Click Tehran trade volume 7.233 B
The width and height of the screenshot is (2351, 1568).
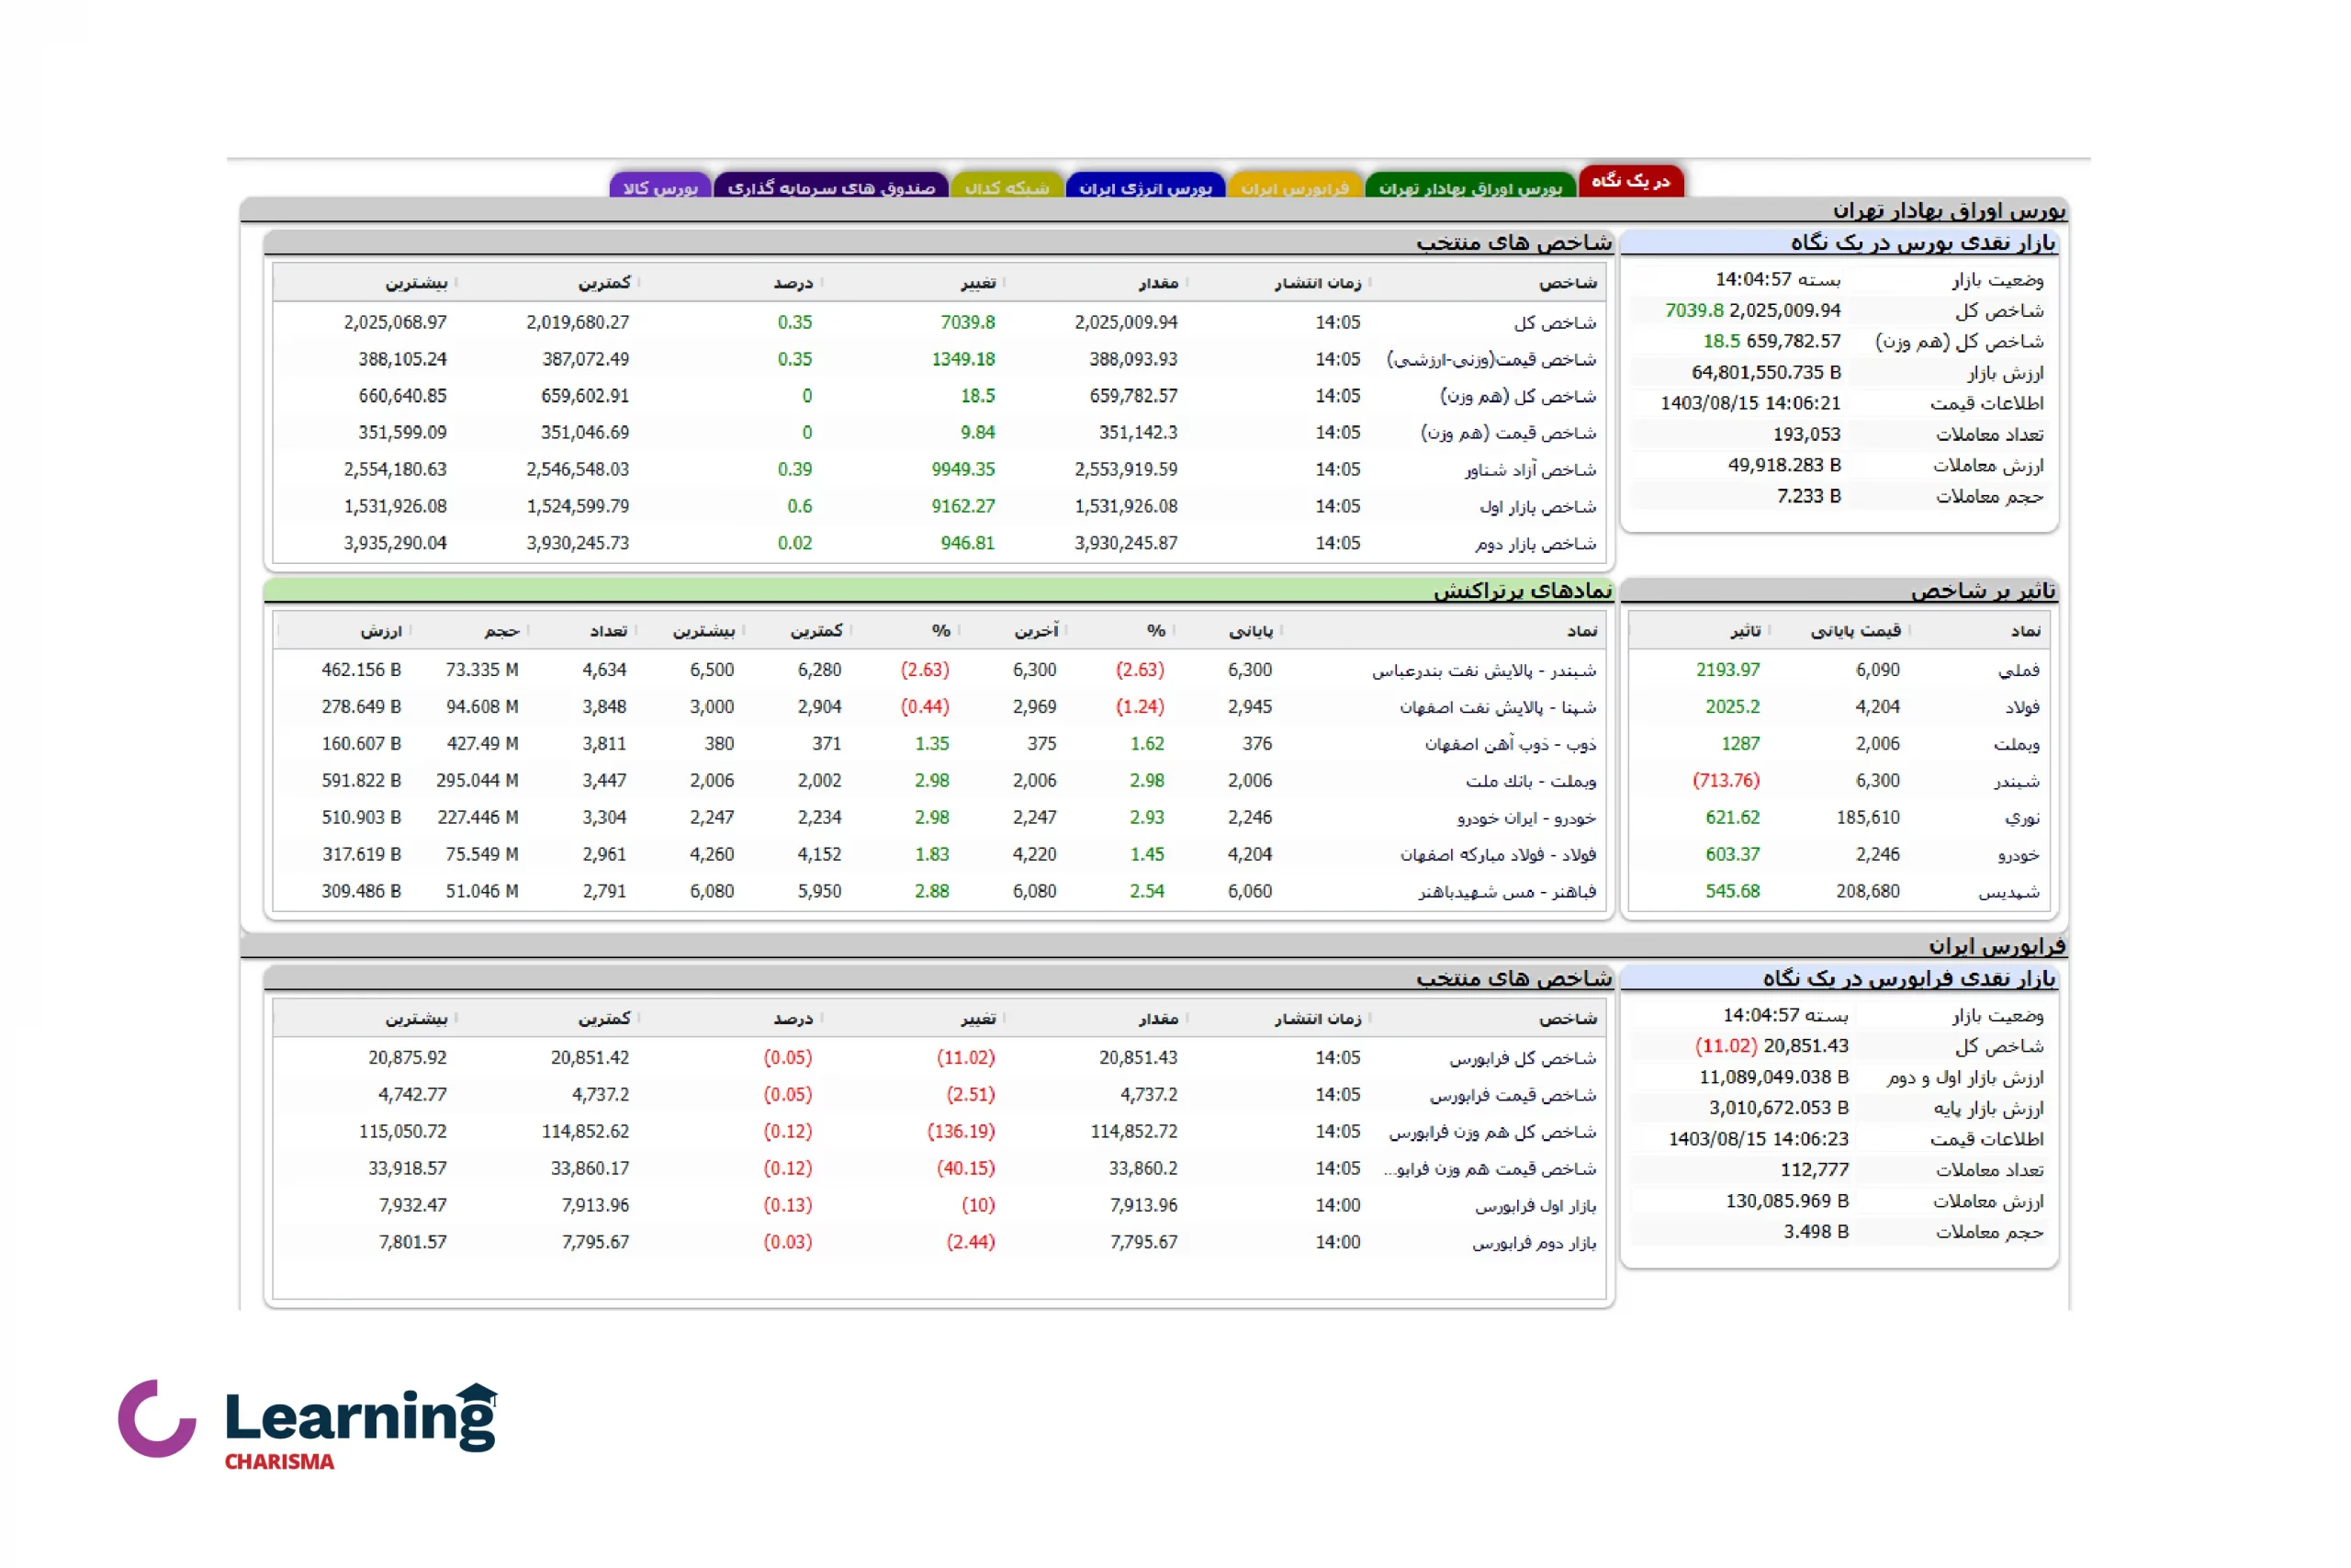(x=1808, y=497)
